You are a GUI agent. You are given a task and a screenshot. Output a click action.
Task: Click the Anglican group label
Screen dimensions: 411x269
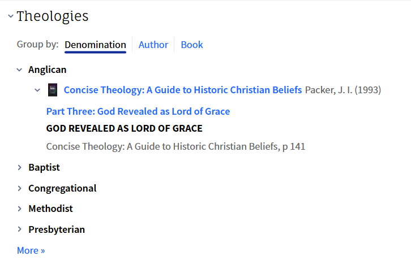48,70
